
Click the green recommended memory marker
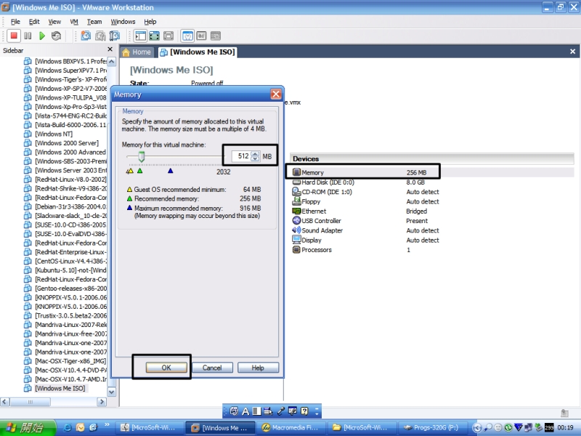tap(139, 171)
